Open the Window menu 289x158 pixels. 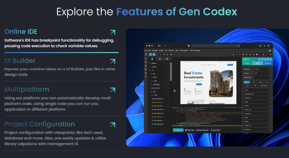click(171, 51)
